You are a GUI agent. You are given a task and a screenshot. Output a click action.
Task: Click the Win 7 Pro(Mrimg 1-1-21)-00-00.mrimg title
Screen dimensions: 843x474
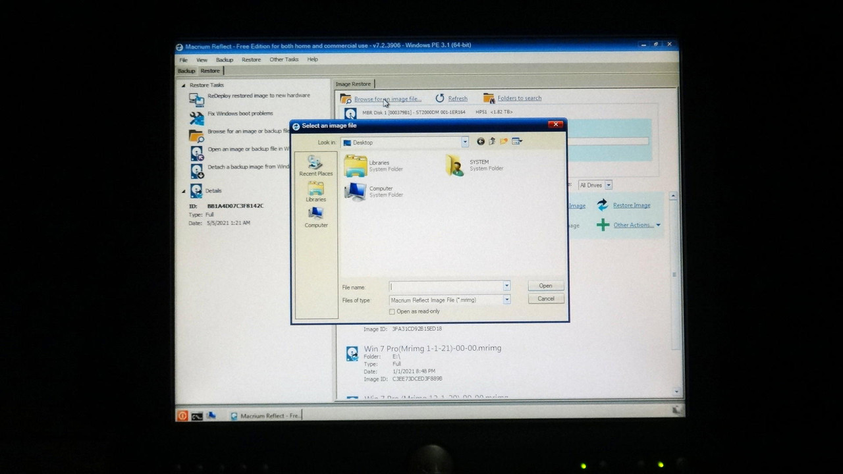(x=433, y=348)
